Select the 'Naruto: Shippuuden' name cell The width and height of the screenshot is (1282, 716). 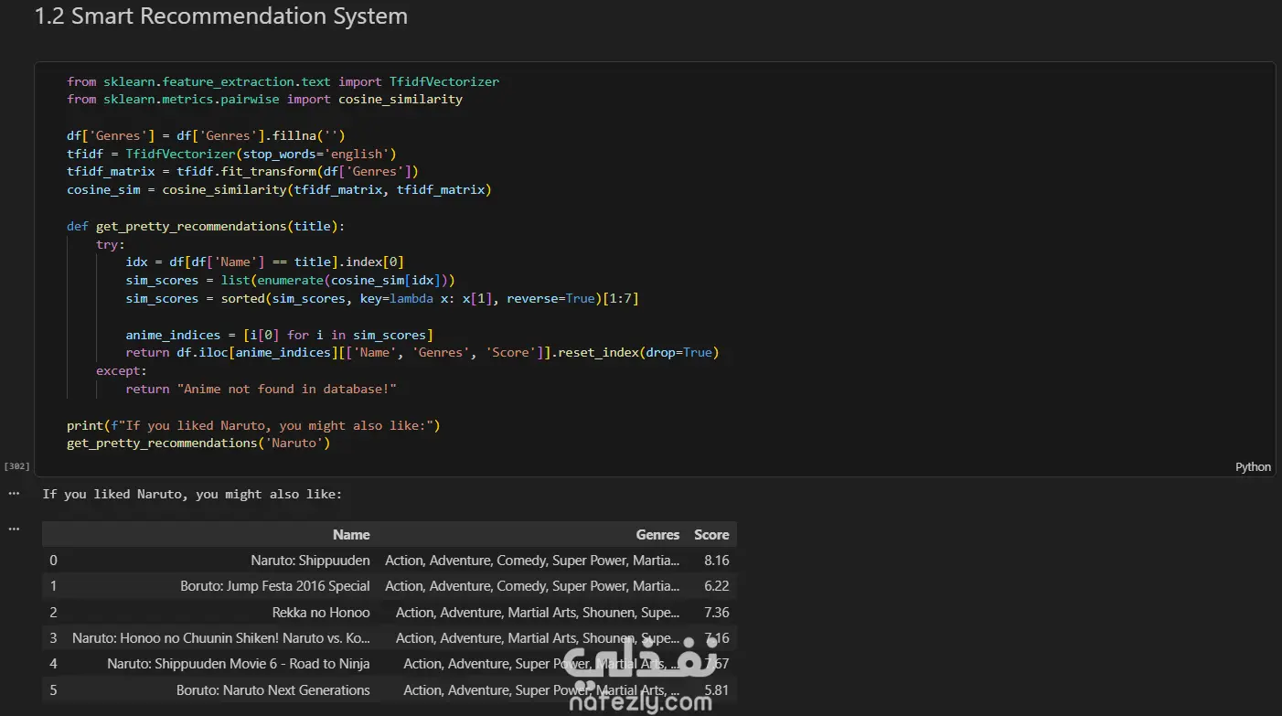coord(310,561)
